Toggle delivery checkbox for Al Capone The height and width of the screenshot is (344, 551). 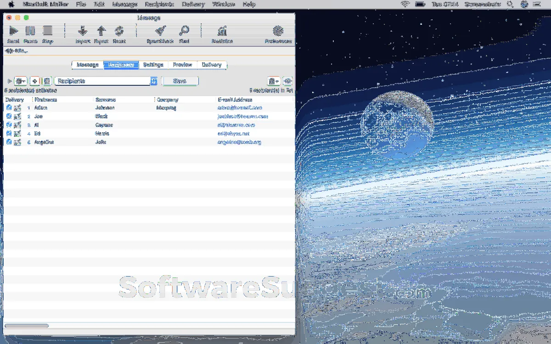9,125
